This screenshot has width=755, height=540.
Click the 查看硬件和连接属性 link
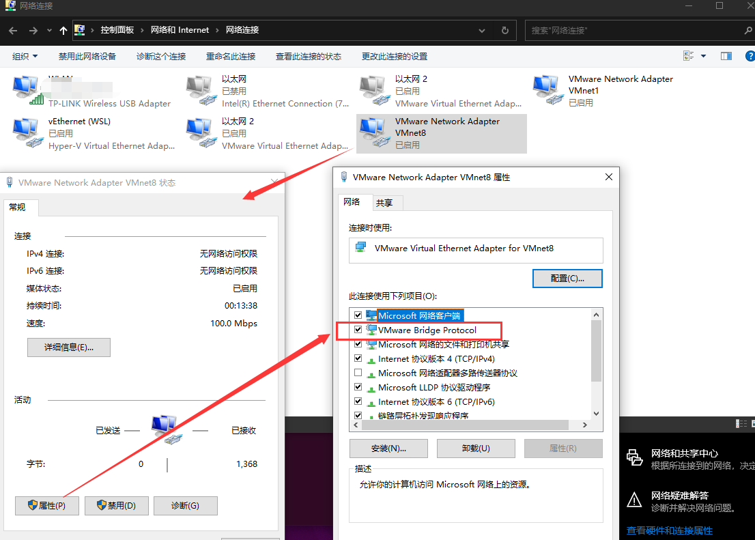pyautogui.click(x=669, y=530)
